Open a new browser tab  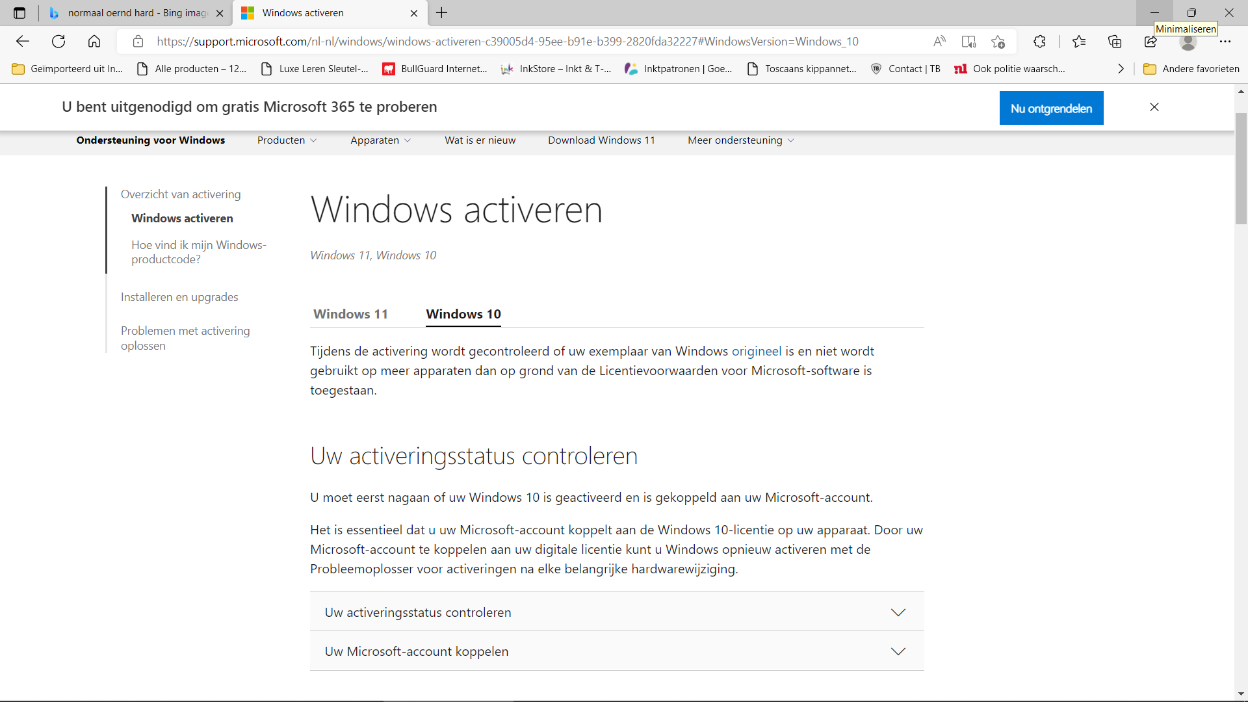coord(442,13)
